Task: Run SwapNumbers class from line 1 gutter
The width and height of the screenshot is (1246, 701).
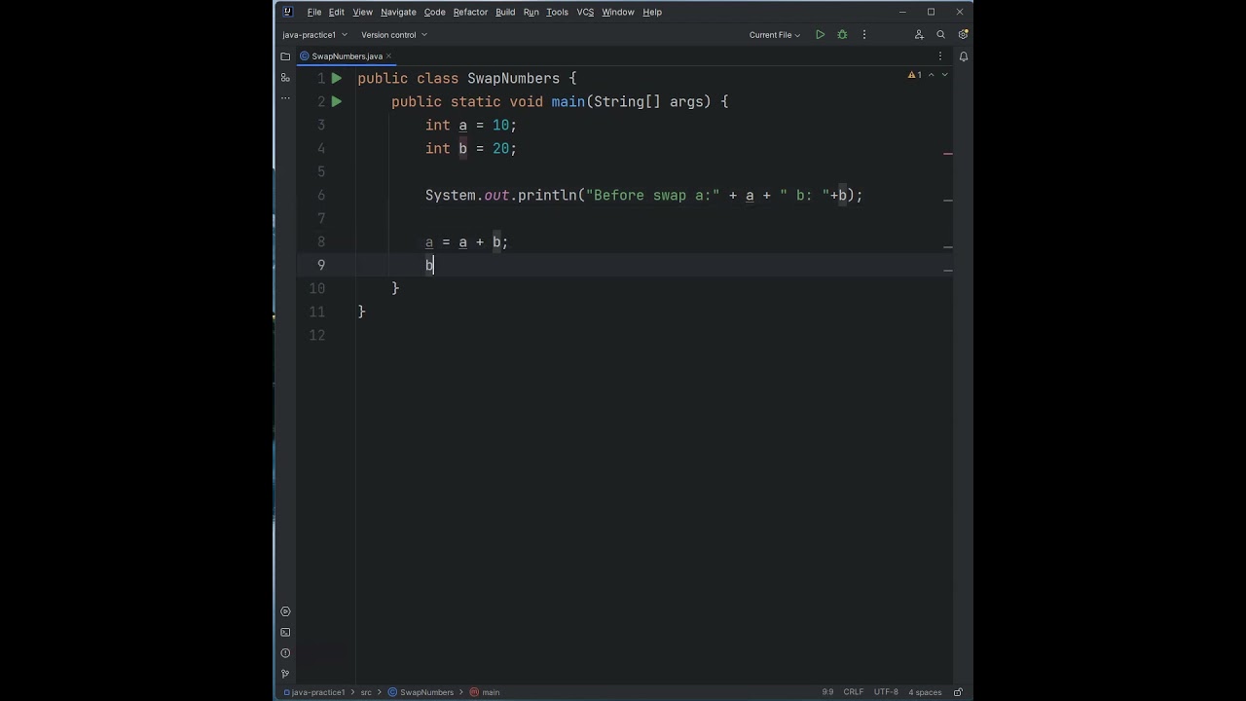Action: click(336, 78)
